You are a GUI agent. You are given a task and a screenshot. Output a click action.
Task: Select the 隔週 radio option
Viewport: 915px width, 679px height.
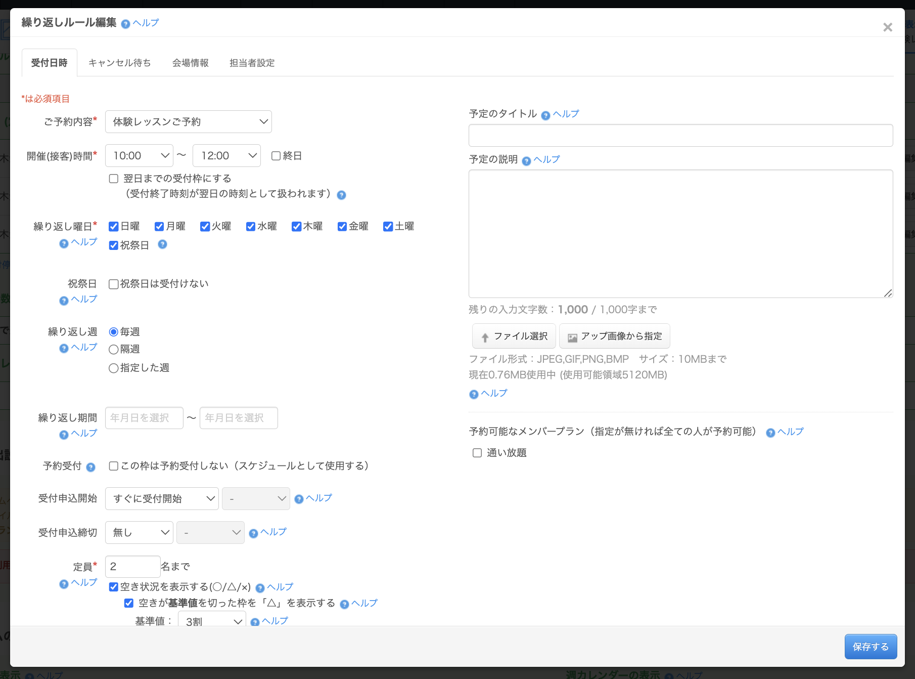114,350
